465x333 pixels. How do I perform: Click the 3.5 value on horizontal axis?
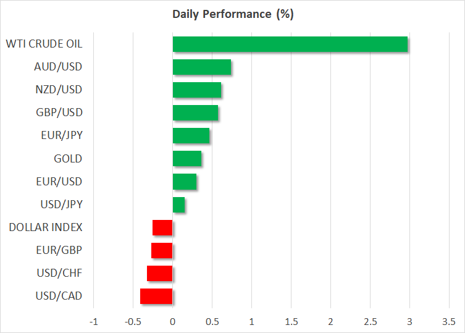coord(448,322)
